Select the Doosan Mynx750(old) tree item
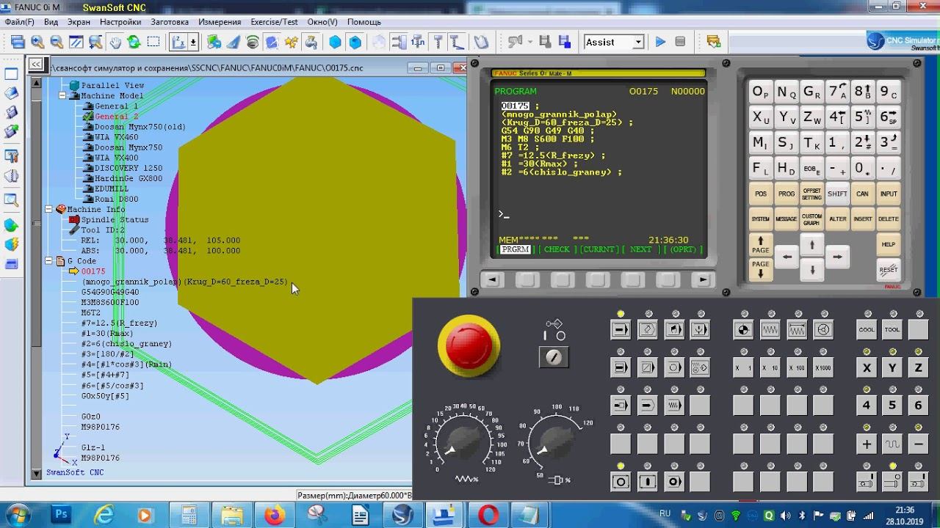 tap(140, 127)
